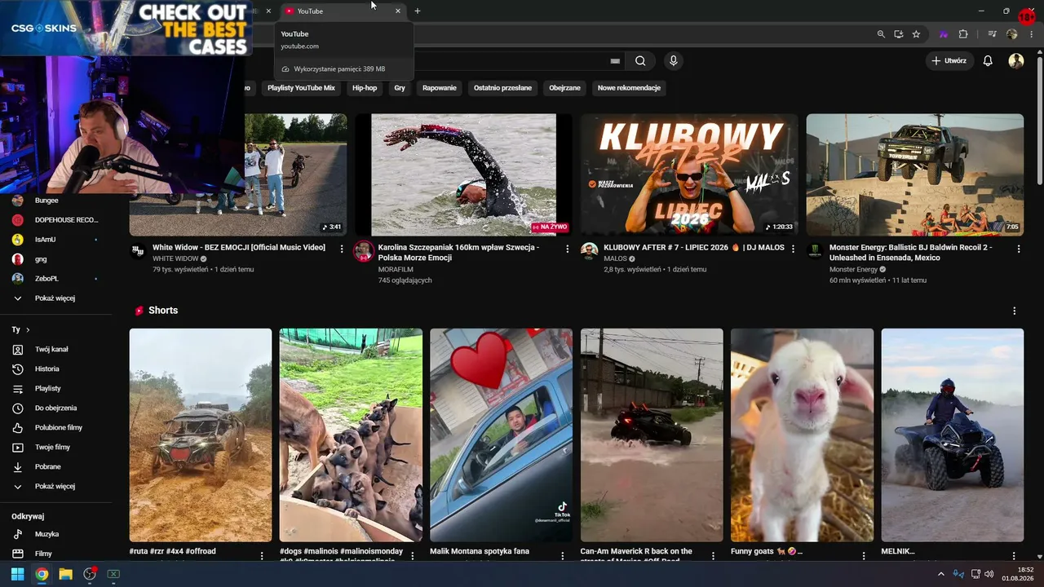
Task: Open options for Karolina Szczepaniak live video
Action: point(568,248)
